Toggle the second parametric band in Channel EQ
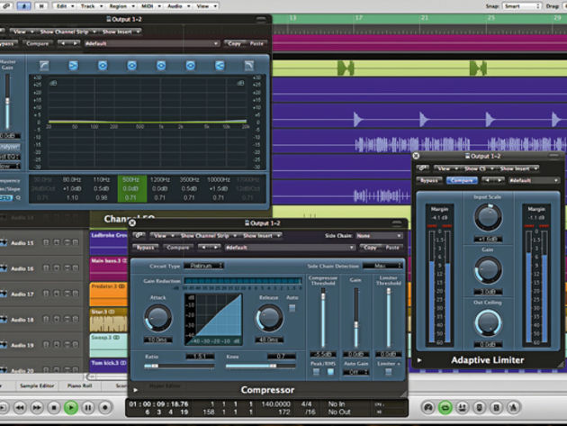 point(132,65)
